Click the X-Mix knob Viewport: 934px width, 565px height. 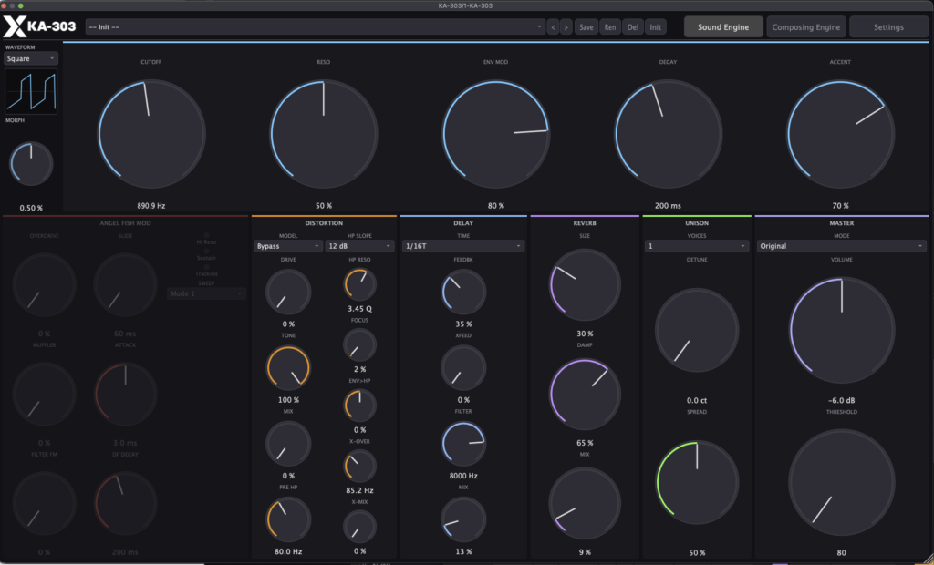tap(359, 527)
